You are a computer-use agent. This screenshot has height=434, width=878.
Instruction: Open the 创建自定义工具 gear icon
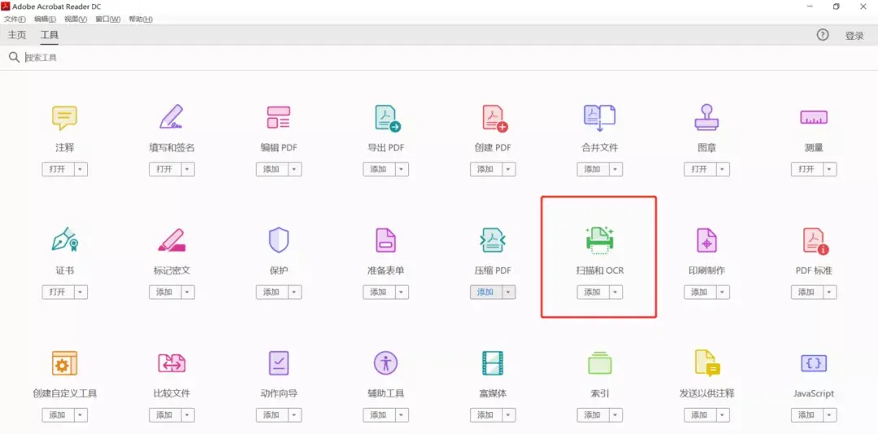tap(64, 363)
